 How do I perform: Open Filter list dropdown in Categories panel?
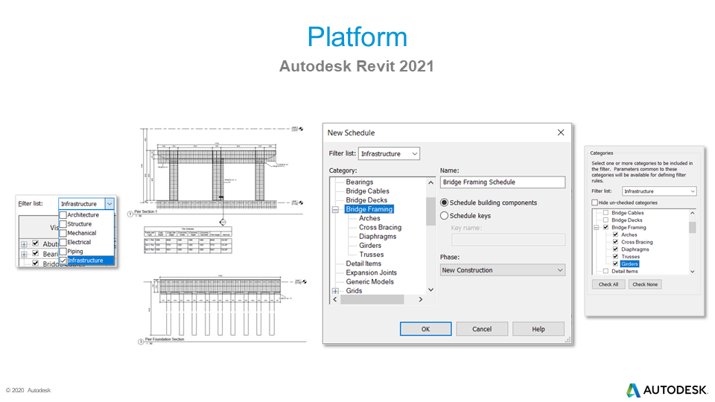pos(659,191)
